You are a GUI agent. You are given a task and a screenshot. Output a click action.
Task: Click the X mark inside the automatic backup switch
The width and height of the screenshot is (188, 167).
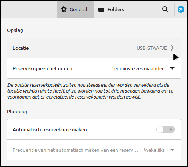pos(171,129)
